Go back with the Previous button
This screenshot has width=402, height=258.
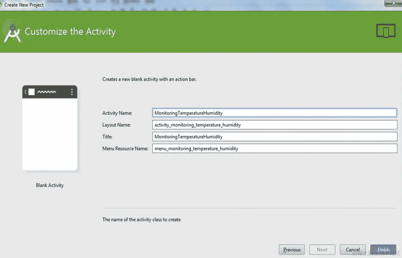(x=292, y=250)
